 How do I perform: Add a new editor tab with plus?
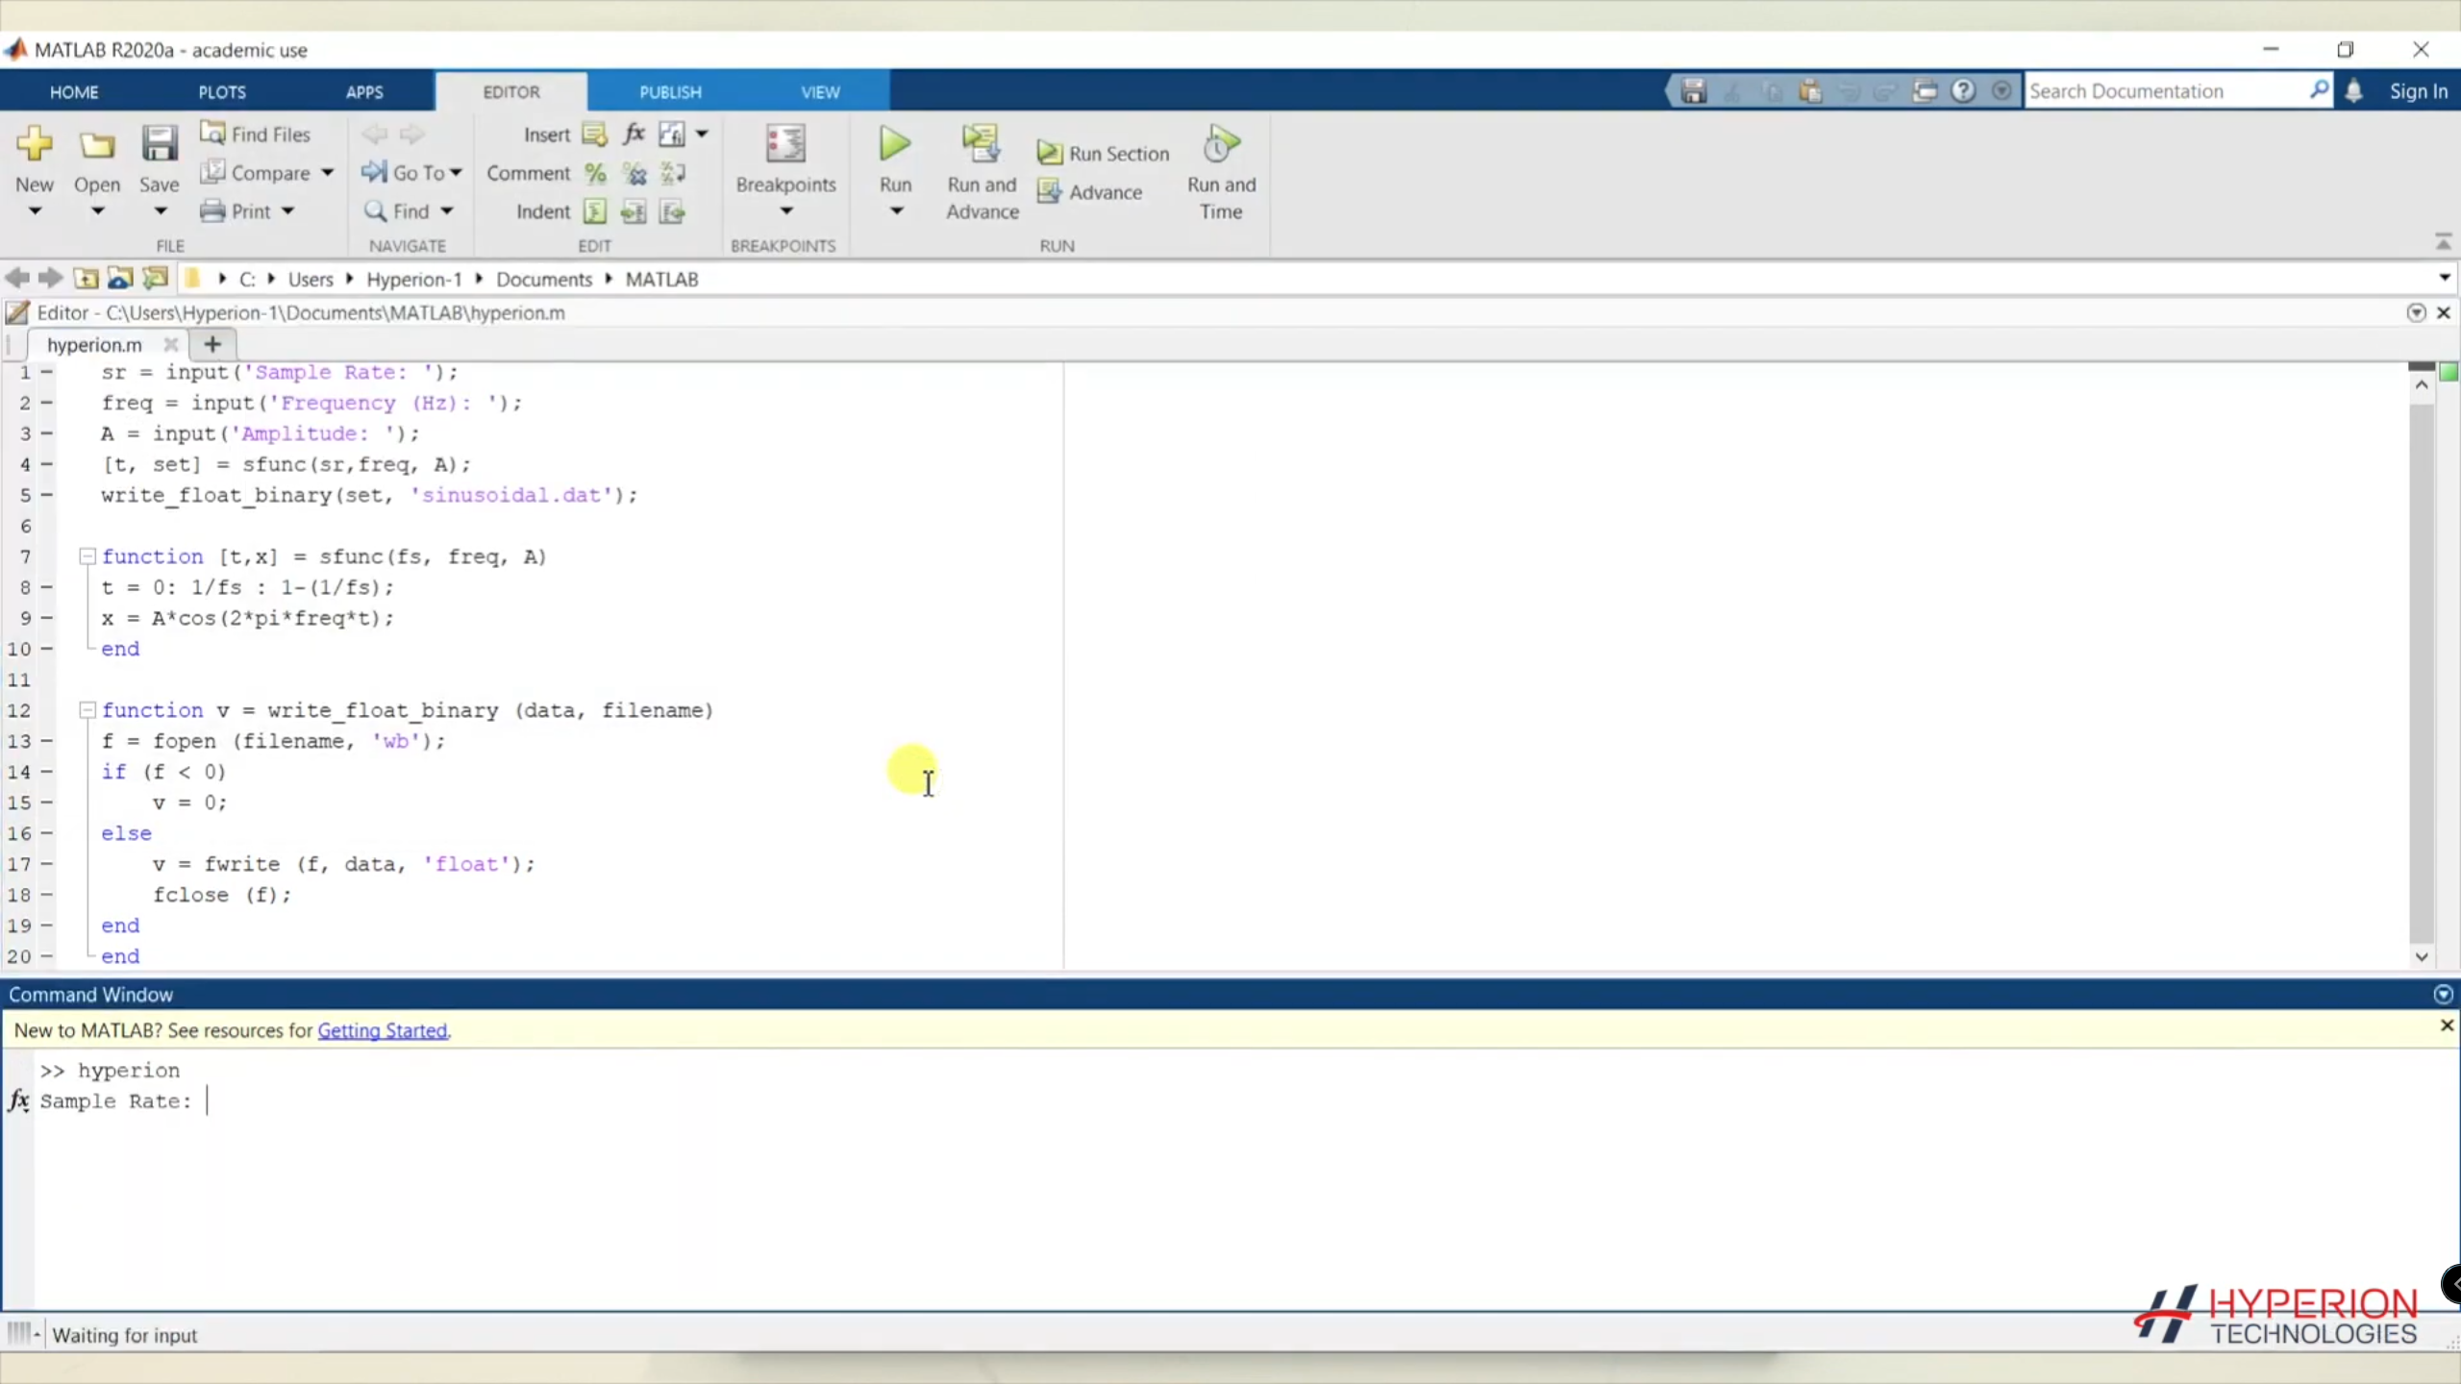point(212,344)
